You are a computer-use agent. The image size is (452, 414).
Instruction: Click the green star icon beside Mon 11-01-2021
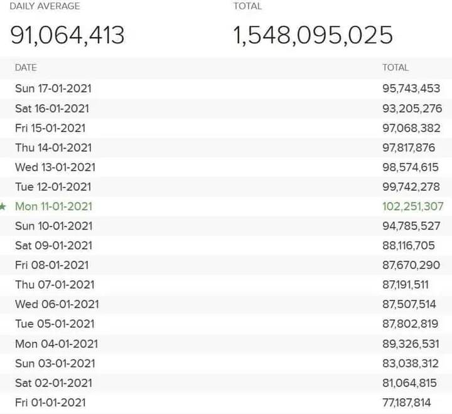(3, 206)
